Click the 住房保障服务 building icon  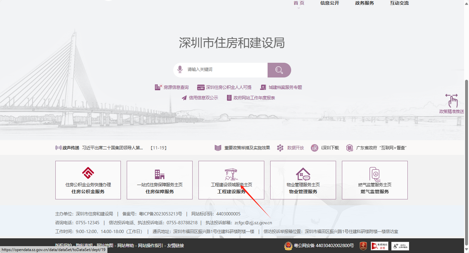coord(159,174)
